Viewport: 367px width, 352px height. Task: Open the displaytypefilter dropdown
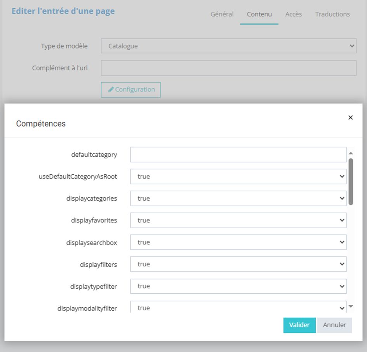point(238,286)
